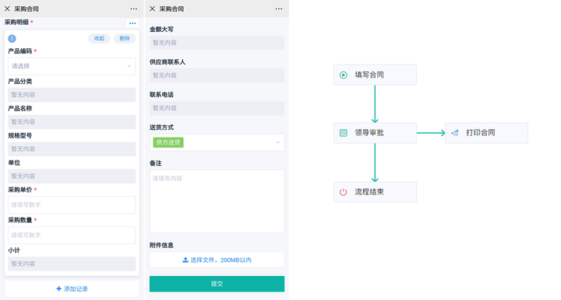Close the right 采购合同 panel
The height and width of the screenshot is (300, 561).
(153, 9)
